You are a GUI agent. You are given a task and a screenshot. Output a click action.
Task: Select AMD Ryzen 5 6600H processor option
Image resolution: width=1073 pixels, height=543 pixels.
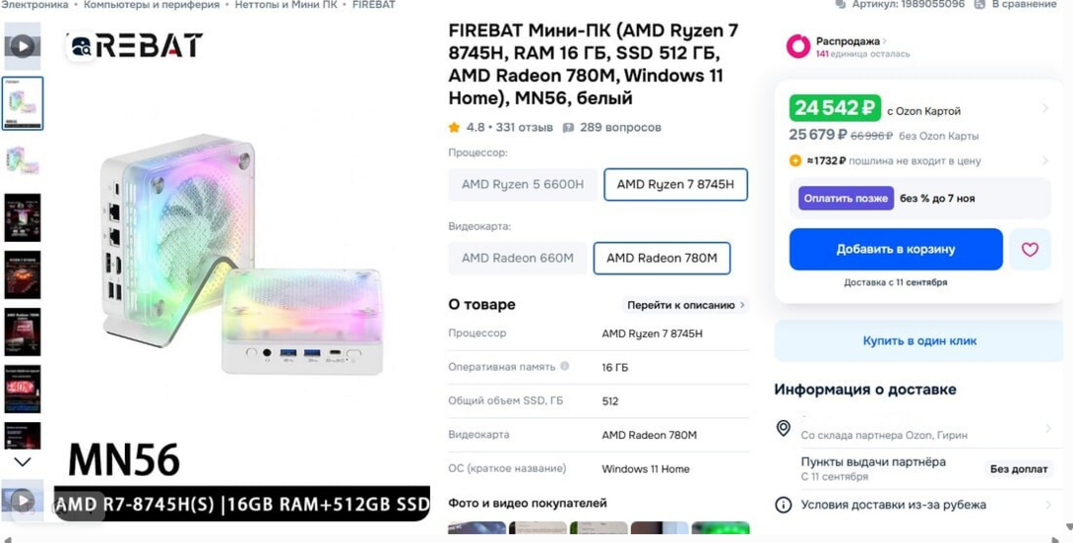522,184
